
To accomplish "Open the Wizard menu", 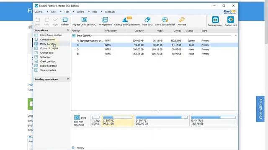I will tap(80, 12).
